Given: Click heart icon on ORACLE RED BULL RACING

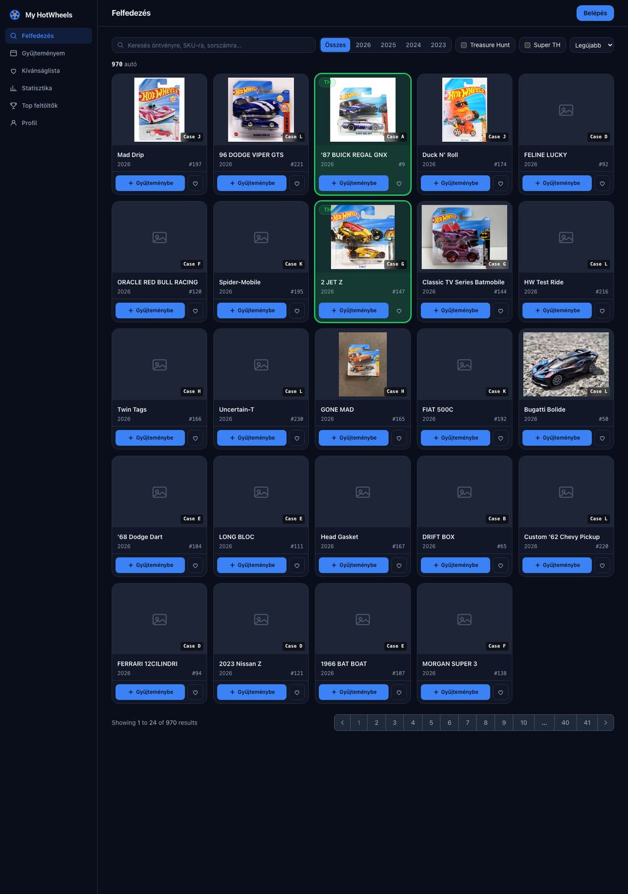Looking at the screenshot, I should pos(195,311).
